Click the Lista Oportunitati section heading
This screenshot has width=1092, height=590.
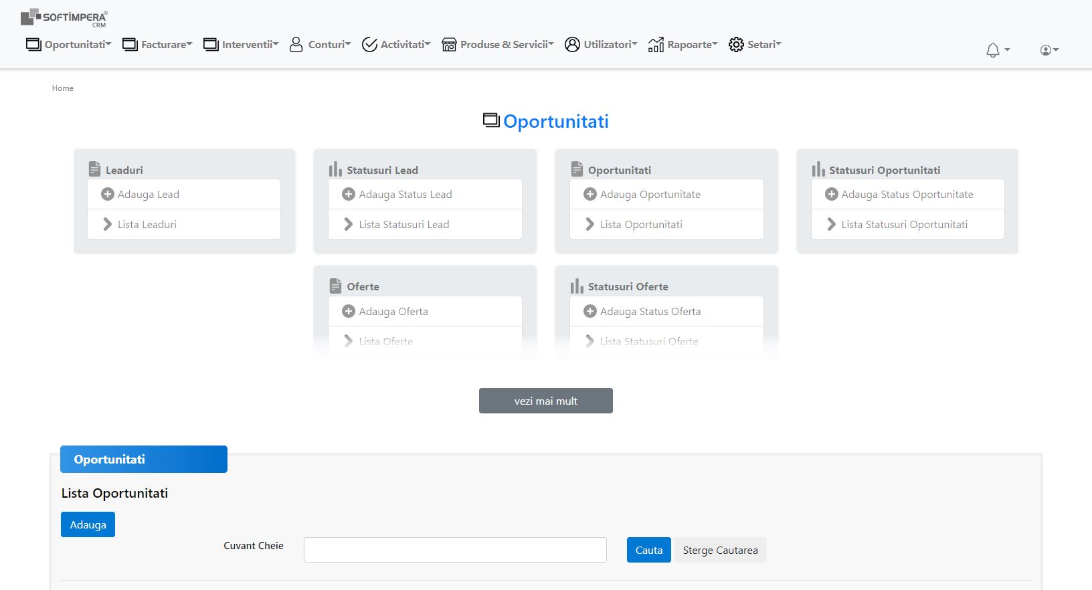click(114, 493)
